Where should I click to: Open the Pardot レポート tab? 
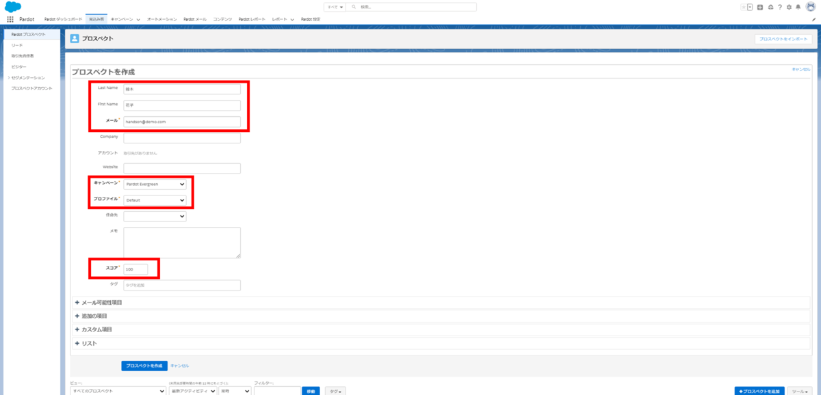252,19
